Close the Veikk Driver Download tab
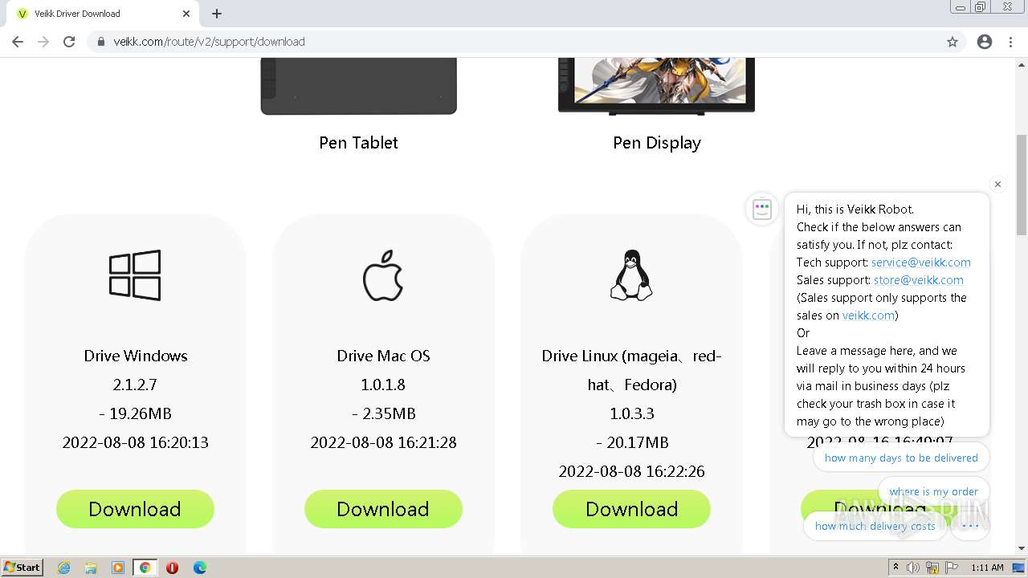 point(186,14)
